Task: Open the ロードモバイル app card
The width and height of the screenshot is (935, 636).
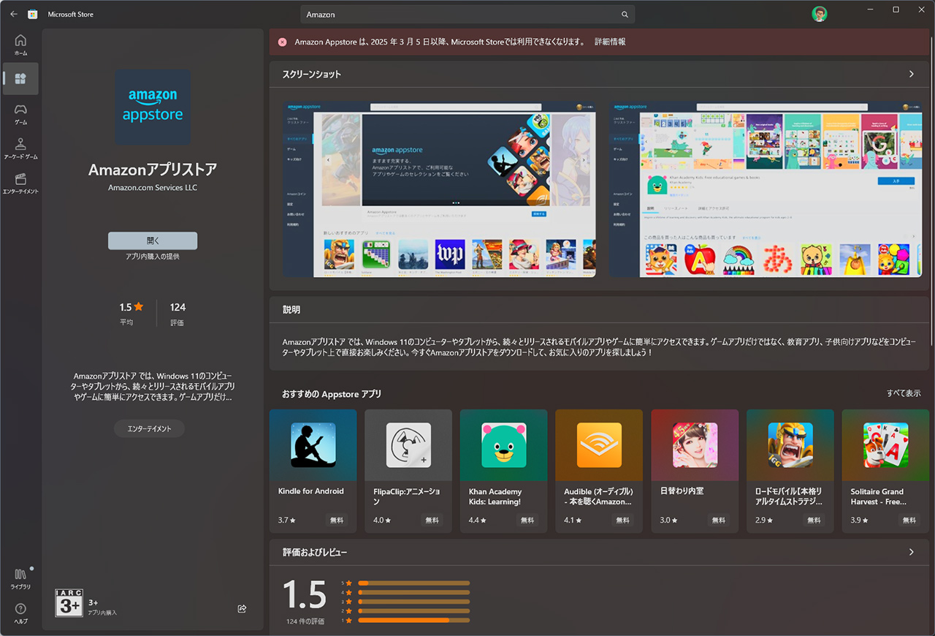Action: (x=790, y=471)
